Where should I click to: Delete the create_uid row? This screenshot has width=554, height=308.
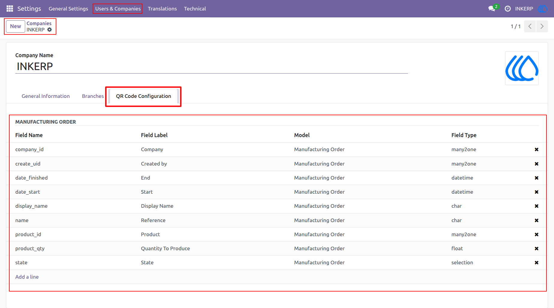pos(537,164)
